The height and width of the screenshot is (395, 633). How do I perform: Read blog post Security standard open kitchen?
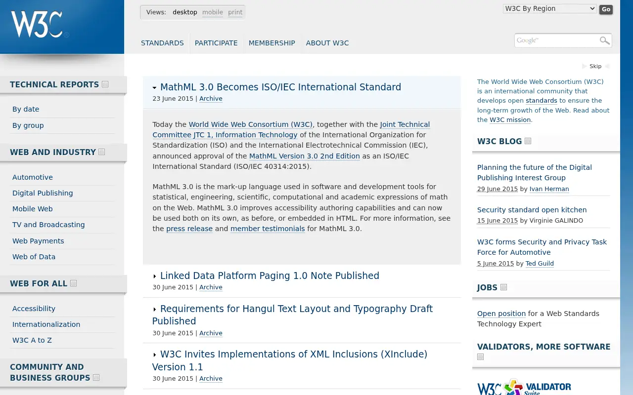[532, 210]
